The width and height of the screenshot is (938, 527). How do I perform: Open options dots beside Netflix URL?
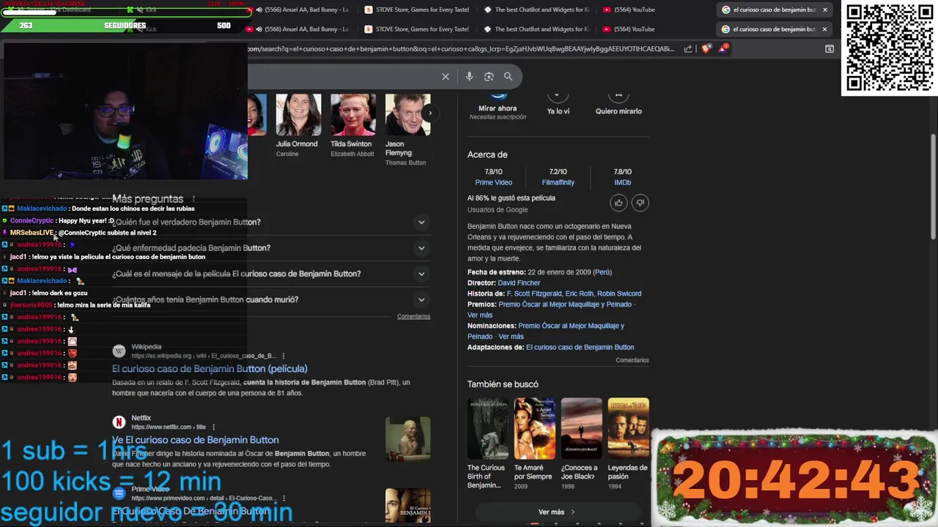click(x=214, y=427)
